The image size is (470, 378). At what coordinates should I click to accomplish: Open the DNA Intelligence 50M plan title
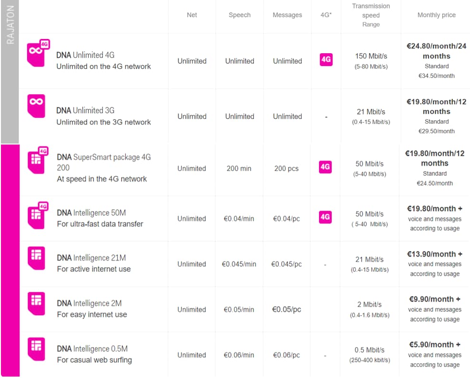coord(91,213)
